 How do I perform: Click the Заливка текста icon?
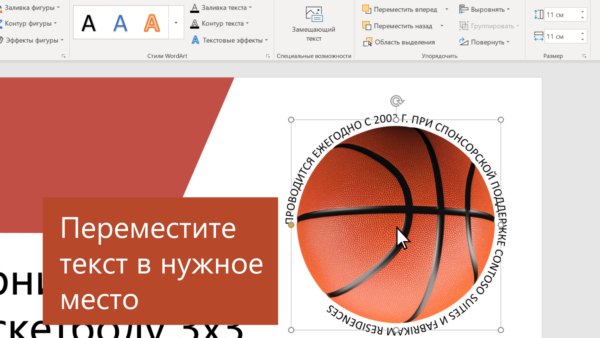(195, 8)
